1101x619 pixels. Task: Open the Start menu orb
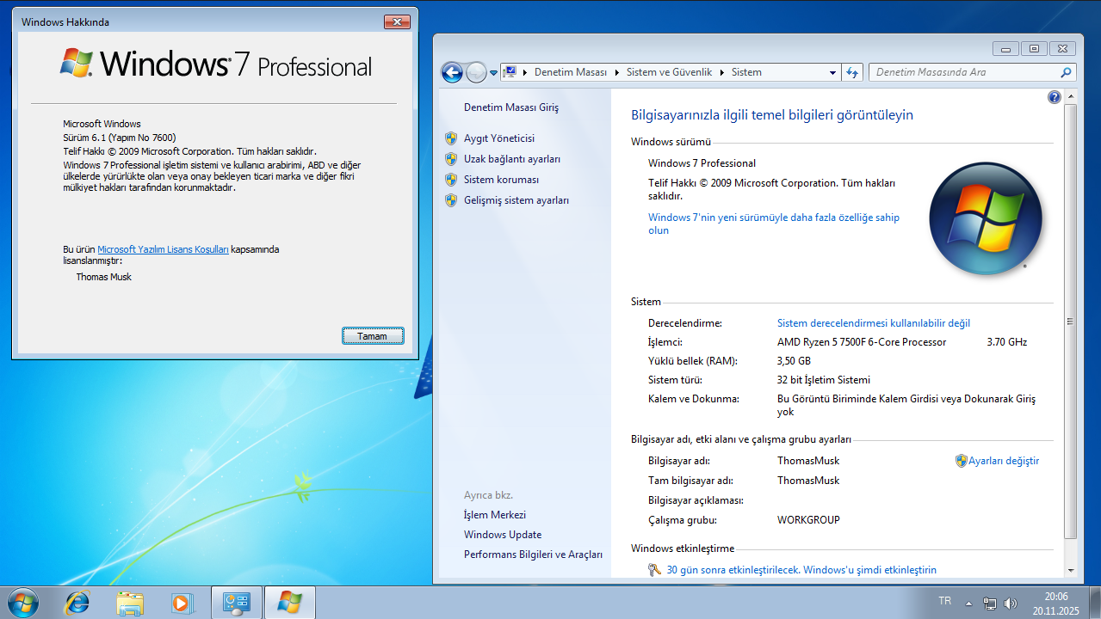[x=22, y=603]
